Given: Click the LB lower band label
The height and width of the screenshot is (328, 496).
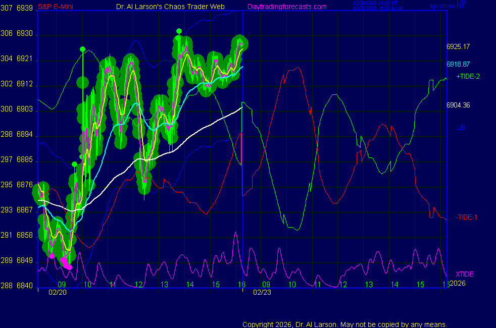Looking at the screenshot, I should pos(460,127).
